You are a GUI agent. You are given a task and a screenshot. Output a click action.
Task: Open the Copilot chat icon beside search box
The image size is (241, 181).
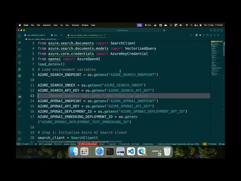pos(164,30)
